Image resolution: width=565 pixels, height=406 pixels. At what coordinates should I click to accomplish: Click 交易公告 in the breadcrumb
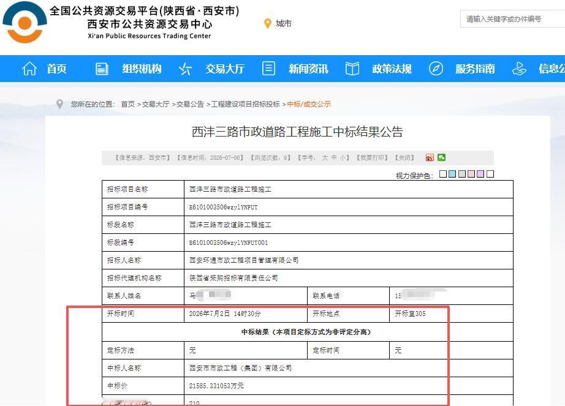pyautogui.click(x=190, y=104)
